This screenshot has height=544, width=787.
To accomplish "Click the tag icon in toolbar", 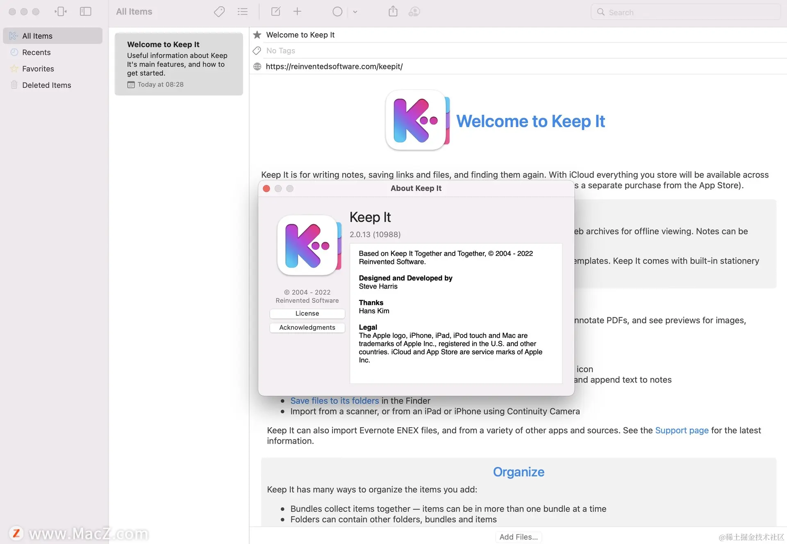I will 219,11.
